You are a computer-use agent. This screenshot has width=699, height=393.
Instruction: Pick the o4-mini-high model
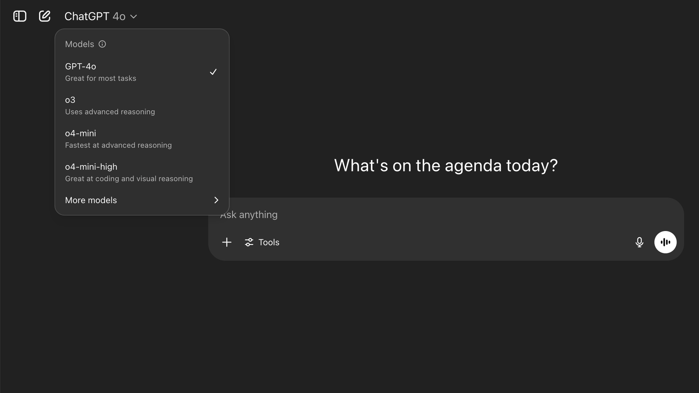(x=91, y=167)
